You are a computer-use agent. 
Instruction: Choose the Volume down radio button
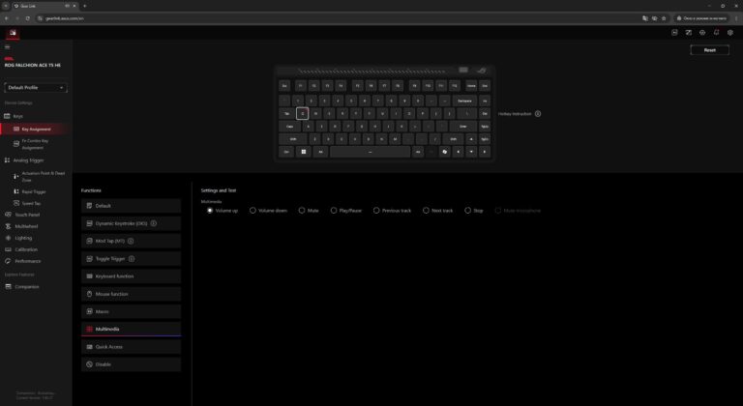tap(253, 211)
